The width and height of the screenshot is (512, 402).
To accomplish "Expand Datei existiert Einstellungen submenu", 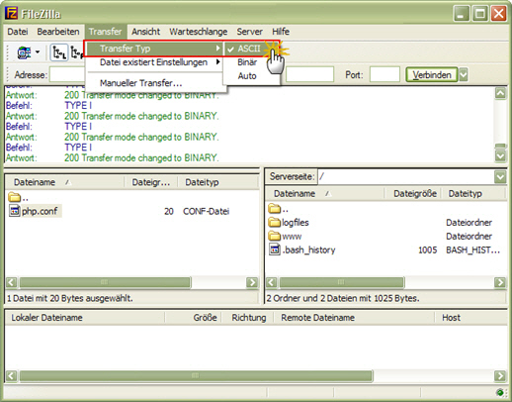I will pos(154,62).
